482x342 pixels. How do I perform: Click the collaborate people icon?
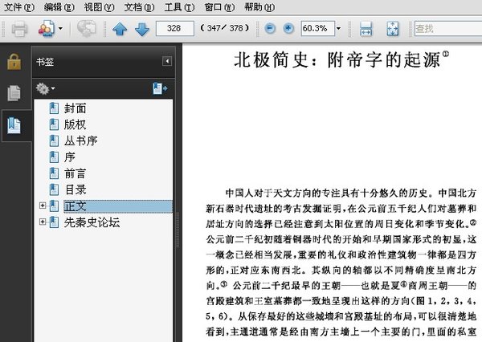pyautogui.click(x=46, y=29)
